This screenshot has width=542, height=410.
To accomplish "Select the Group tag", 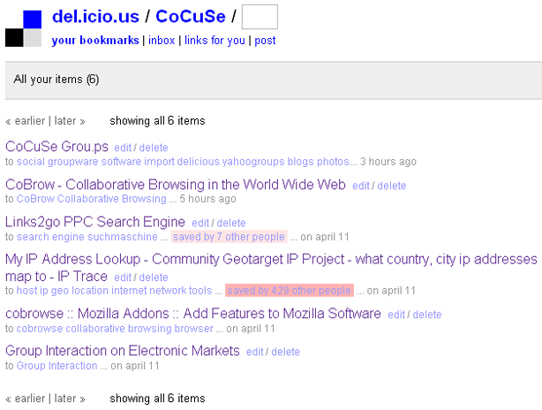I will click(x=32, y=366).
